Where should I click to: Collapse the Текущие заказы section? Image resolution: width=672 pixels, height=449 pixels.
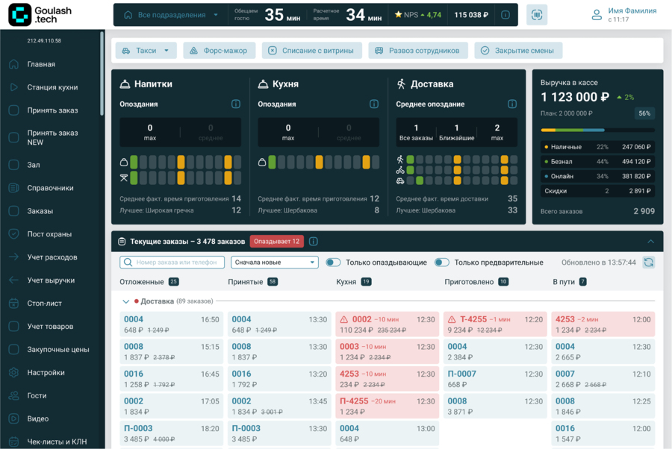coord(650,242)
